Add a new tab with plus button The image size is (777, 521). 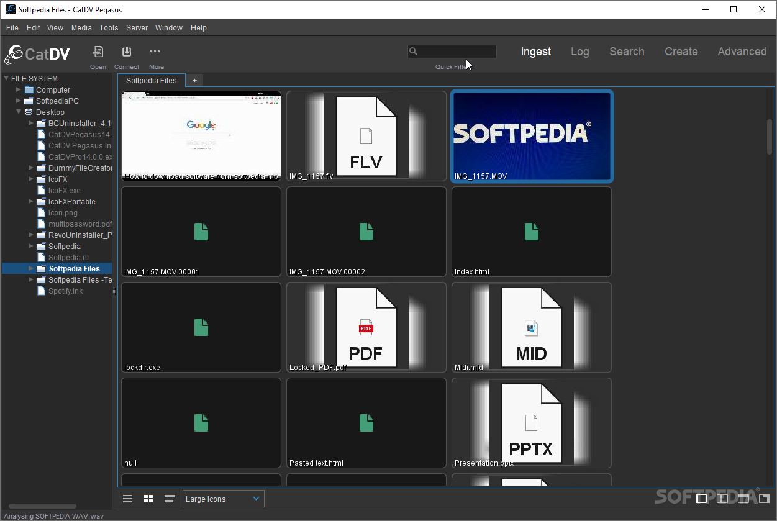click(x=194, y=80)
